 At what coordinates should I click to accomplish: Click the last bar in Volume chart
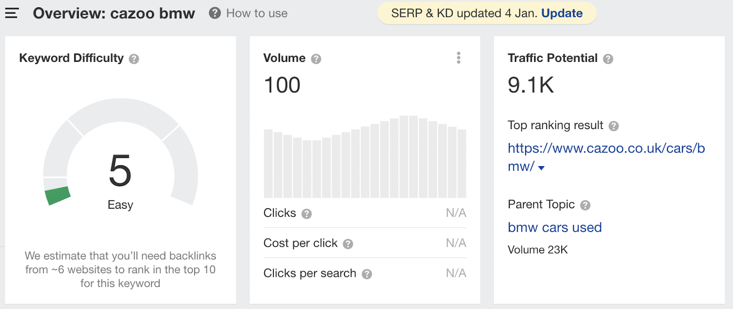[462, 163]
